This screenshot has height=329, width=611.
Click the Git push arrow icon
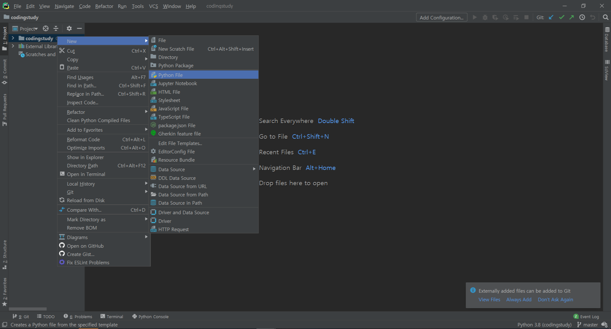[x=572, y=17]
